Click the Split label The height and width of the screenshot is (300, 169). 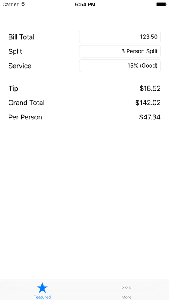[x=16, y=51]
